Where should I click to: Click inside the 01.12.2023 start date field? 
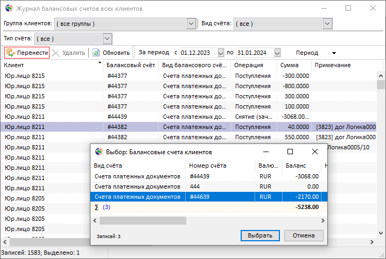click(199, 53)
